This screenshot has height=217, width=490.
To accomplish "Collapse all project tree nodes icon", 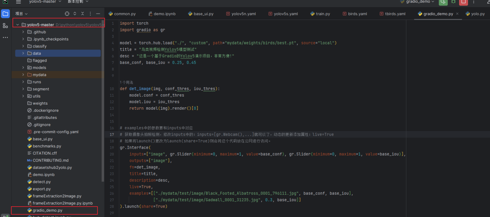I will 83,14.
